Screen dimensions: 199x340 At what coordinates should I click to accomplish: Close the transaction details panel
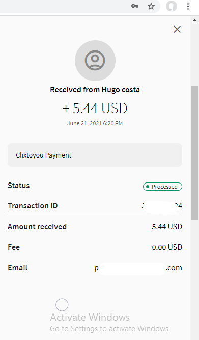[x=177, y=29]
